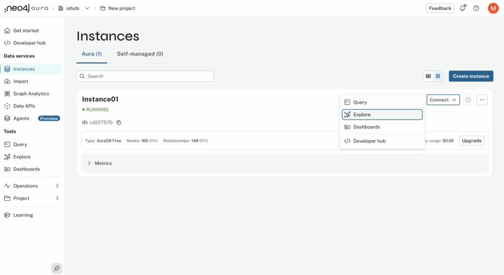Expand the Operations section
This screenshot has width=504, height=275.
tap(31, 185)
